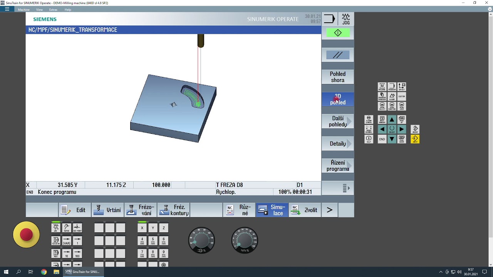The height and width of the screenshot is (277, 493).
Task: Click the MENU USER key
Action: (402, 106)
